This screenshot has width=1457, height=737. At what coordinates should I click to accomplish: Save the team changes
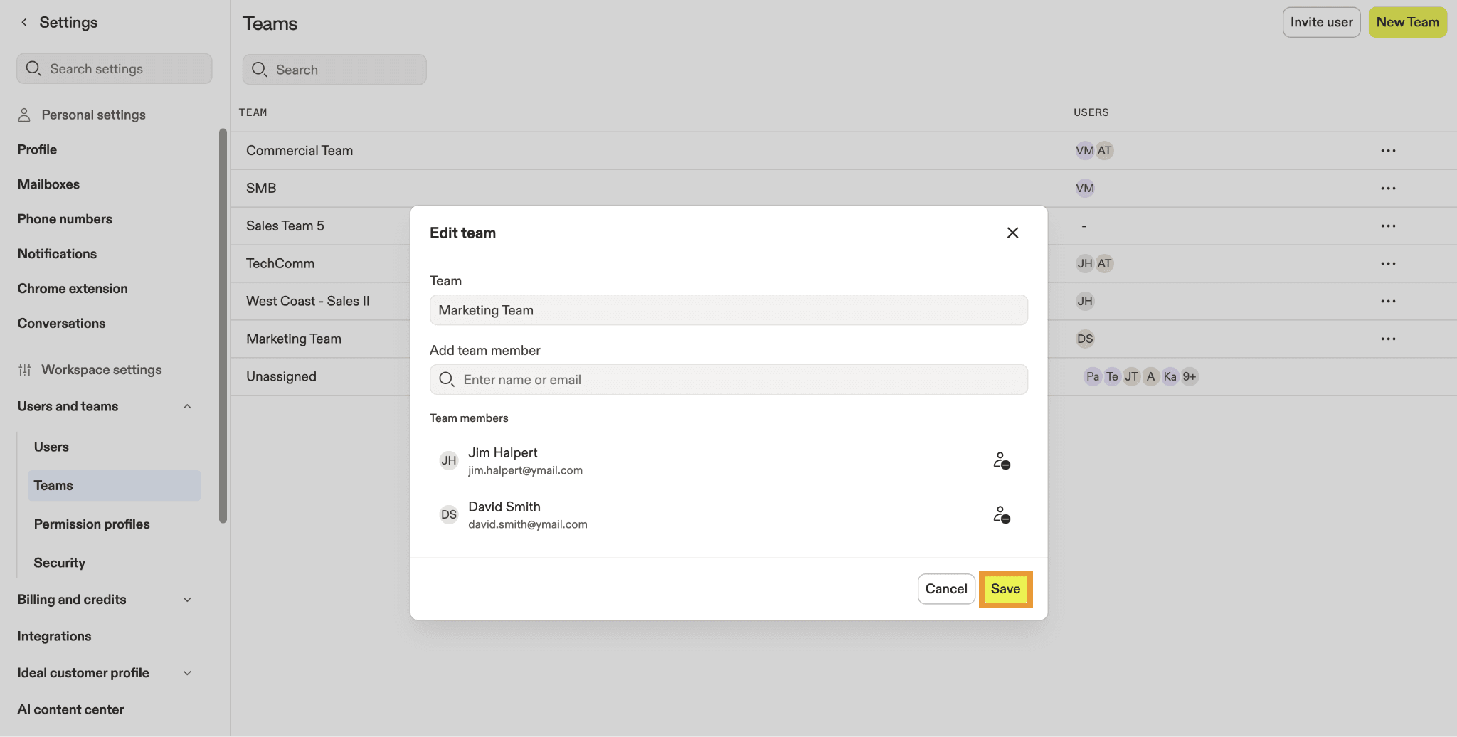coord(1005,589)
